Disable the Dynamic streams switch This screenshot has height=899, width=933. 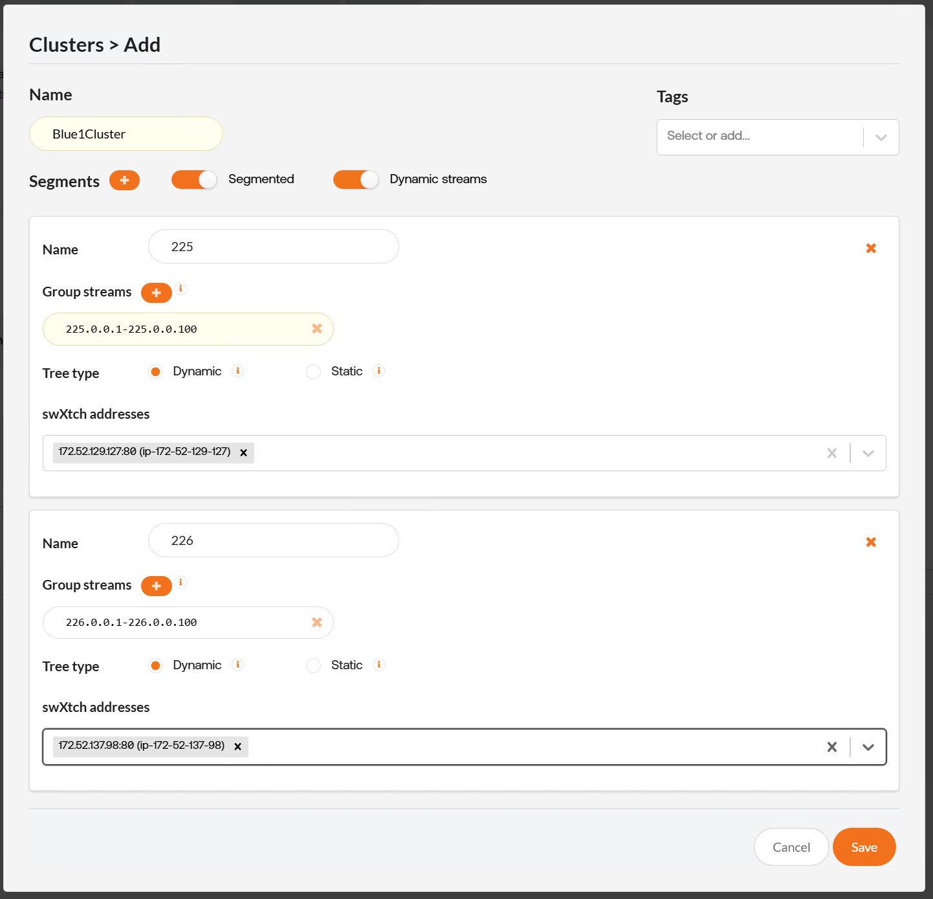click(x=355, y=180)
